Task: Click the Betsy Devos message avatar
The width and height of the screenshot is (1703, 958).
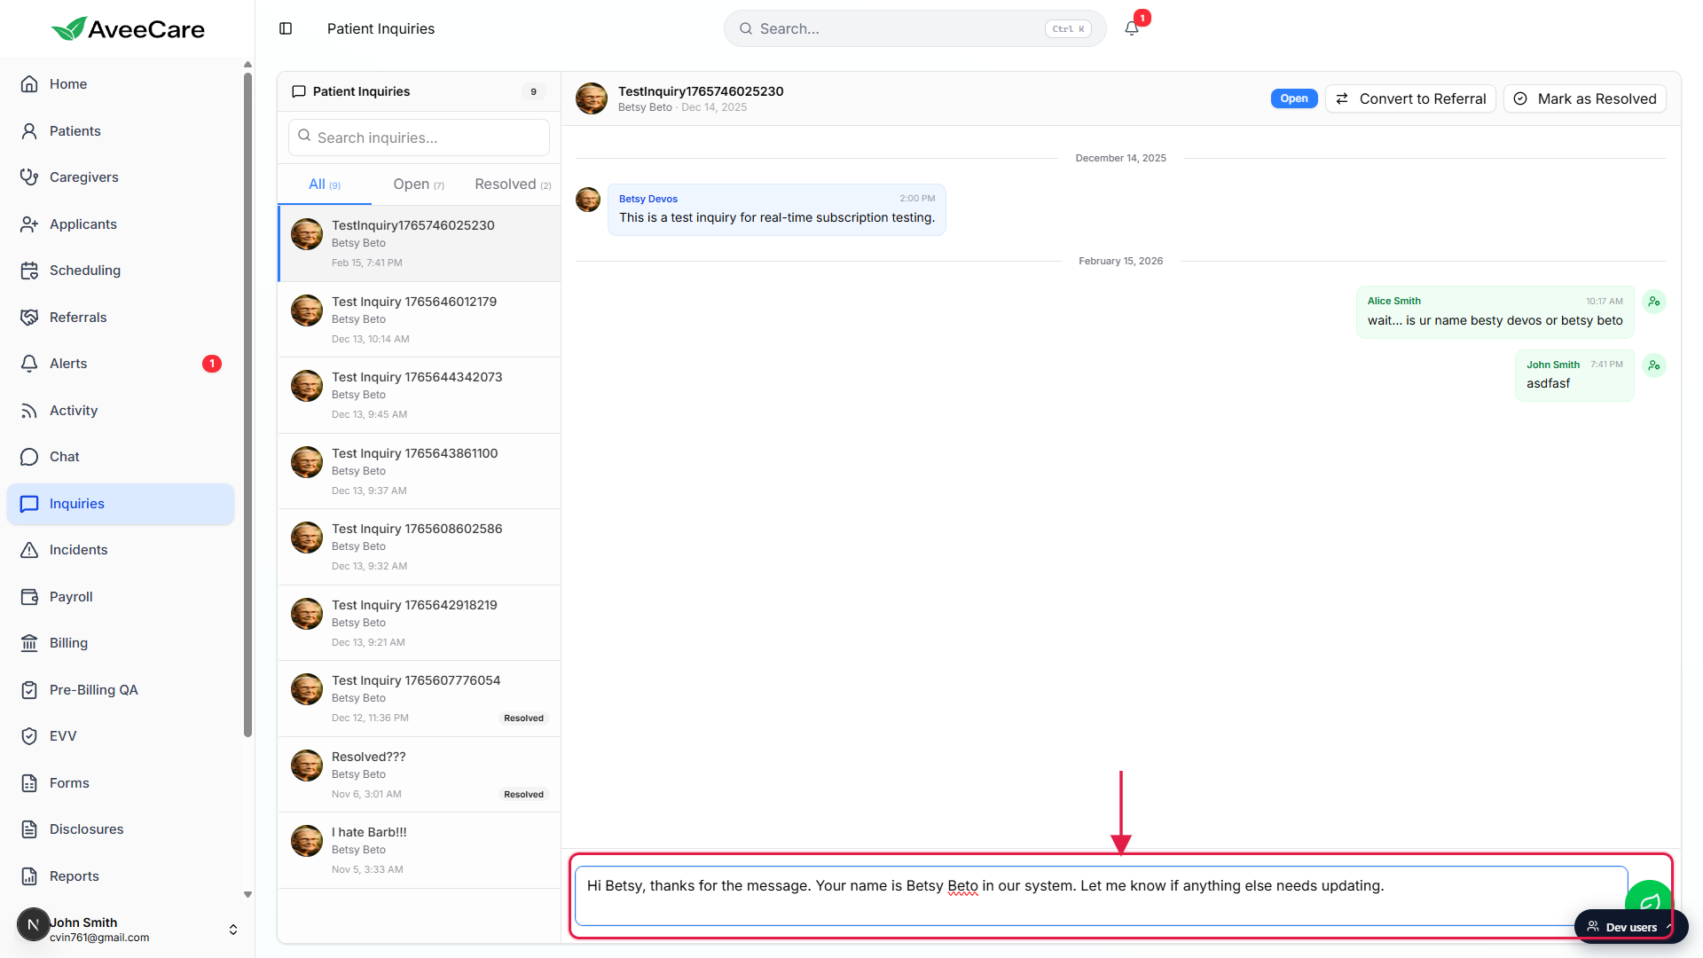Action: click(x=588, y=200)
